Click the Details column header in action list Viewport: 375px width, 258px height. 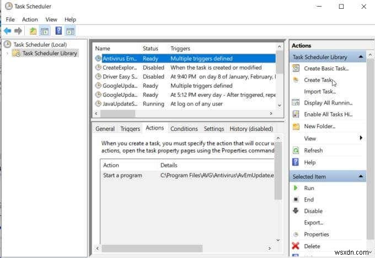[169, 165]
